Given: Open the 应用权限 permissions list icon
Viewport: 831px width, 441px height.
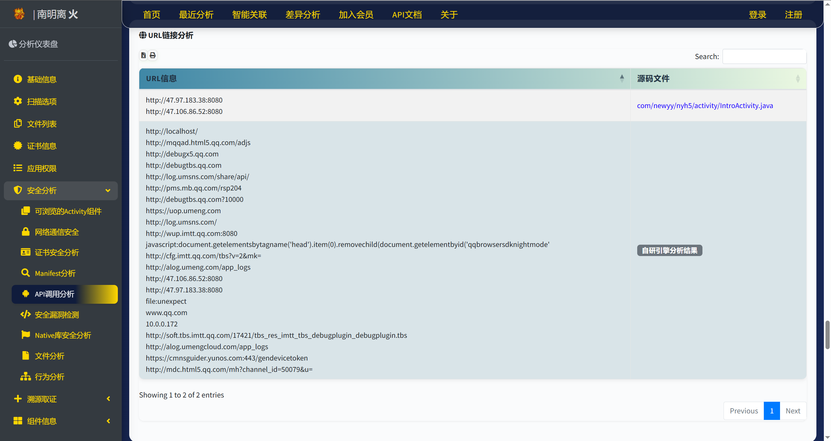Looking at the screenshot, I should point(18,168).
